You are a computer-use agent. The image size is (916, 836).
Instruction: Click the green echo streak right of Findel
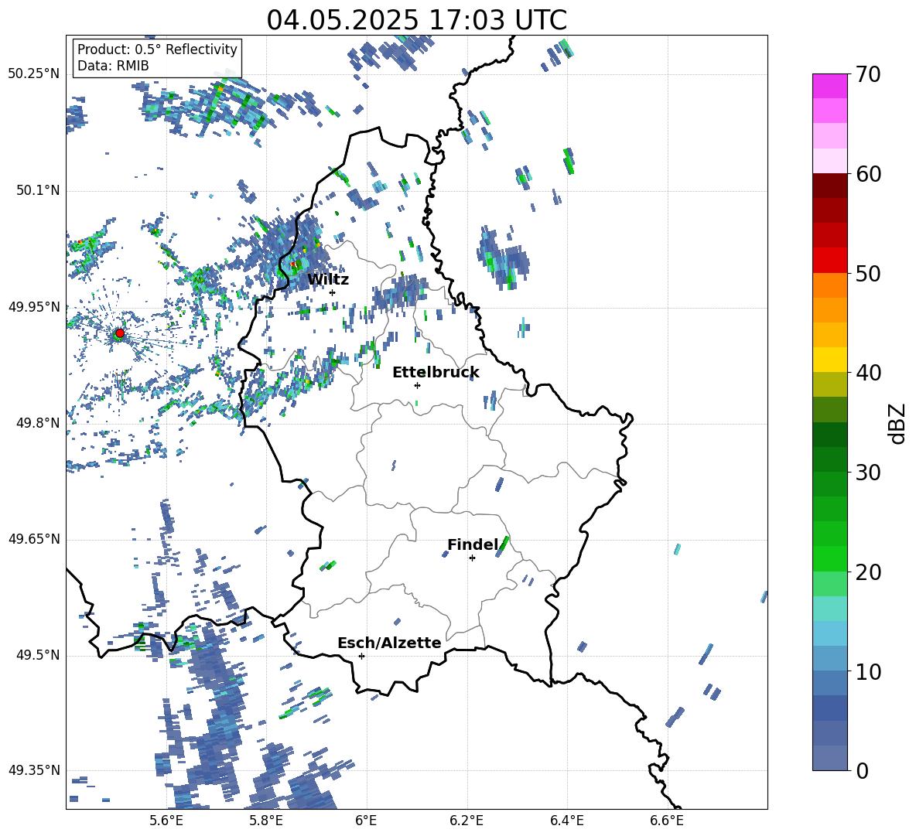click(504, 544)
